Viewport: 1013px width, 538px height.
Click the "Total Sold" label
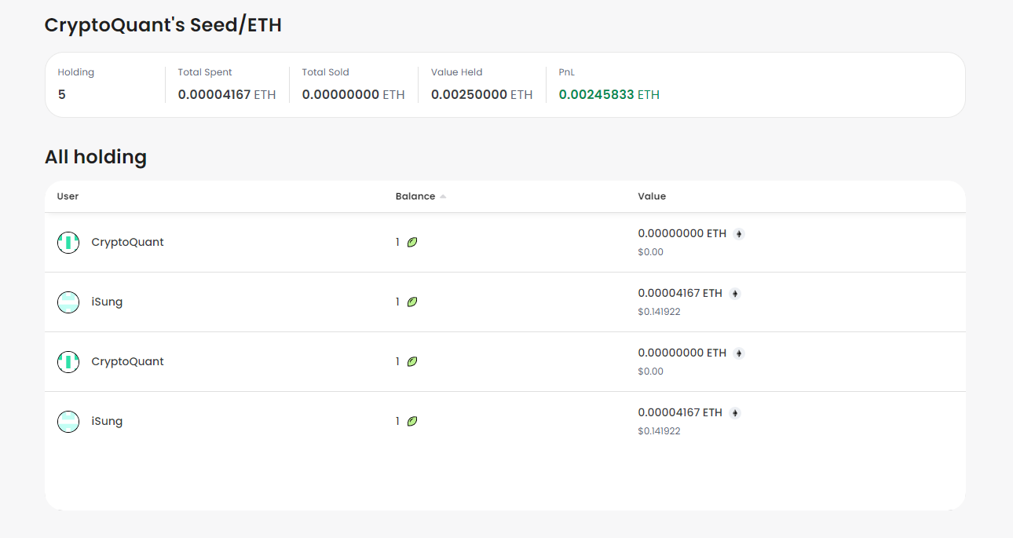(x=326, y=72)
